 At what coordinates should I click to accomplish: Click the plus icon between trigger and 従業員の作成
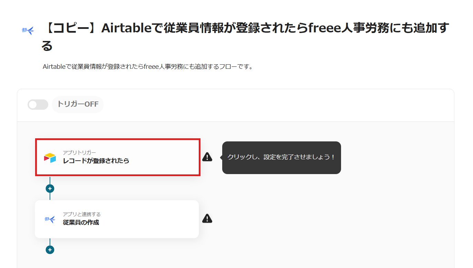(x=50, y=189)
